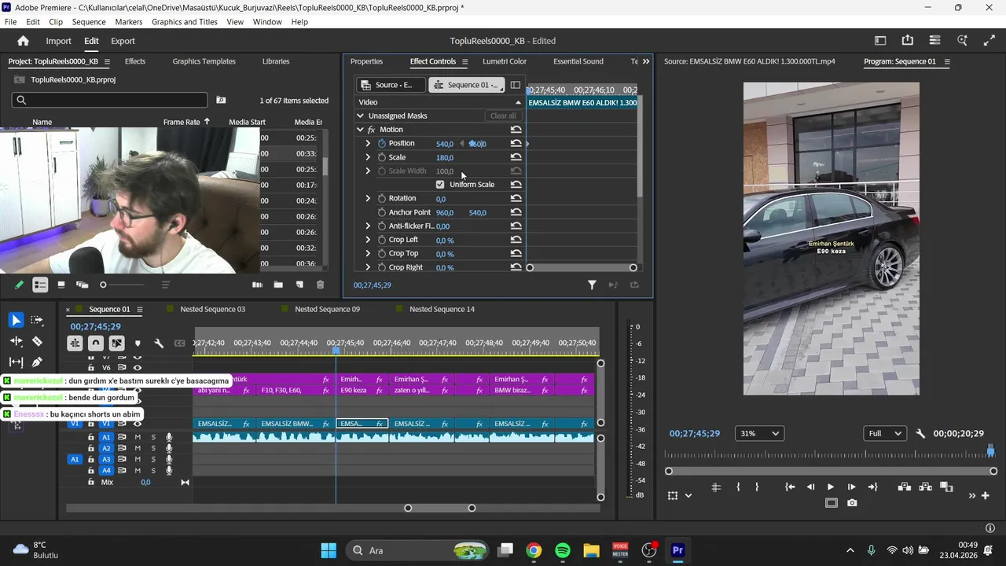This screenshot has height=566, width=1006.
Task: Show more panel tabs with double chevron
Action: click(x=646, y=61)
